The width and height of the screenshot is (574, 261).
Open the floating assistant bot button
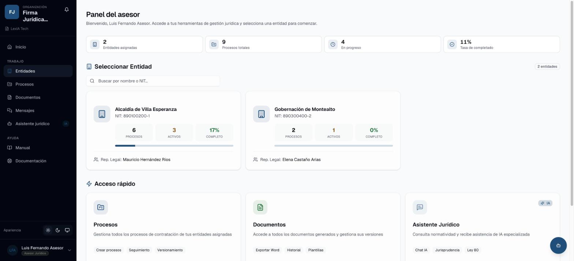[x=558, y=245]
